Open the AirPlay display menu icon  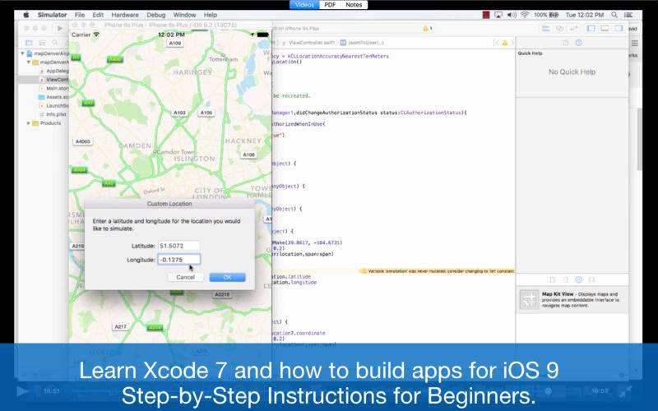click(x=498, y=15)
